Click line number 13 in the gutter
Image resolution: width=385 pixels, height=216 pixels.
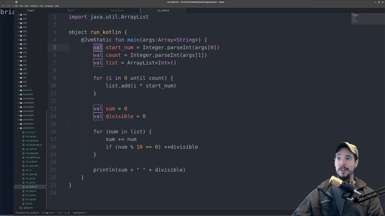pyautogui.click(x=54, y=109)
